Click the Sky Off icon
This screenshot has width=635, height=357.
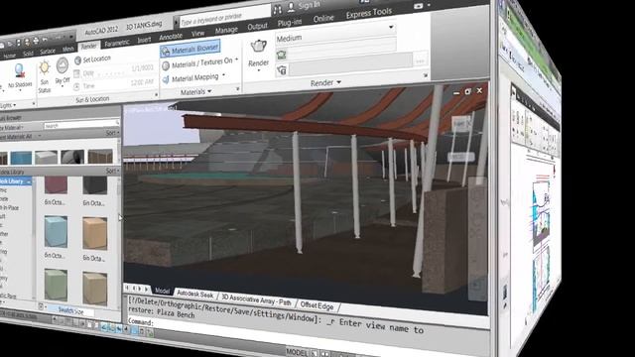[63, 65]
